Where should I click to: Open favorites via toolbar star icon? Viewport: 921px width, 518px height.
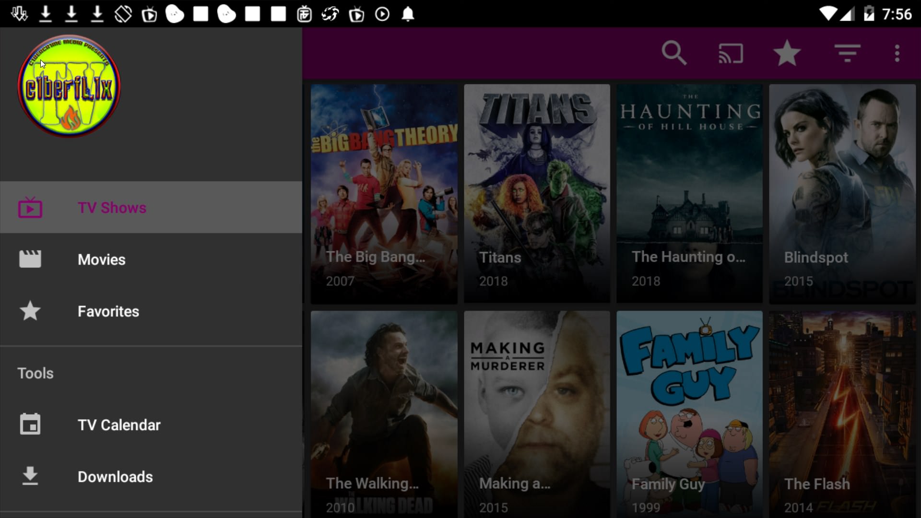point(787,53)
